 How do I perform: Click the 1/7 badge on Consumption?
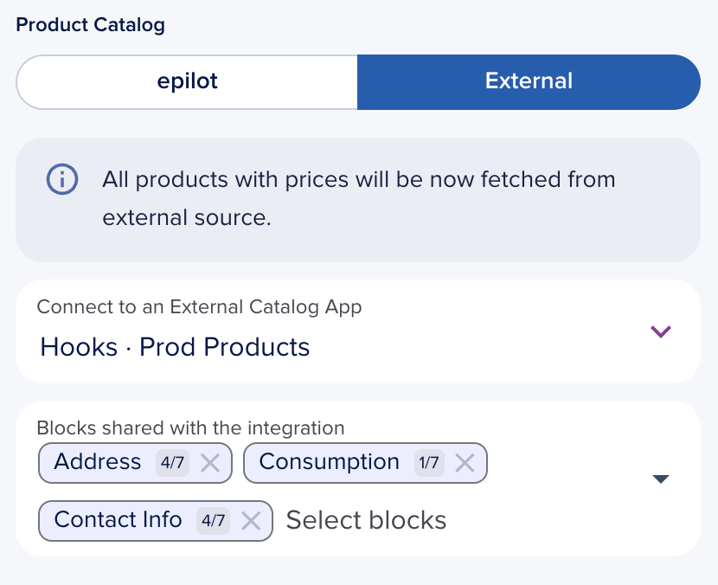(428, 463)
